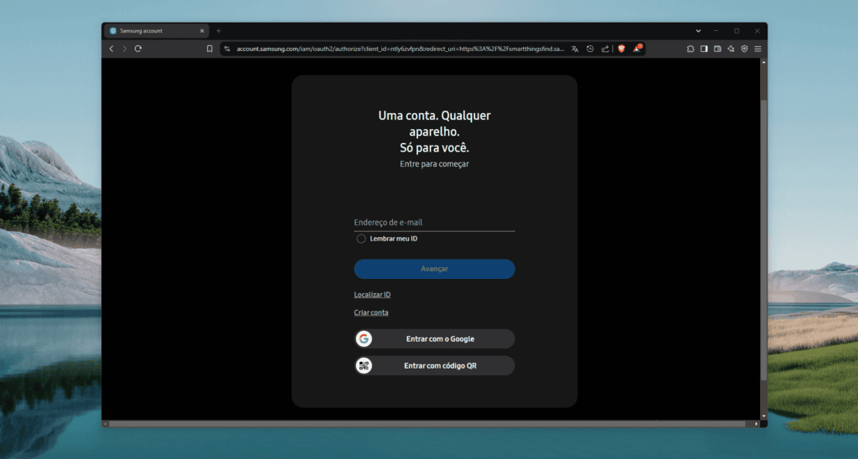Open the Localizar ID link
The width and height of the screenshot is (858, 459).
click(x=372, y=294)
